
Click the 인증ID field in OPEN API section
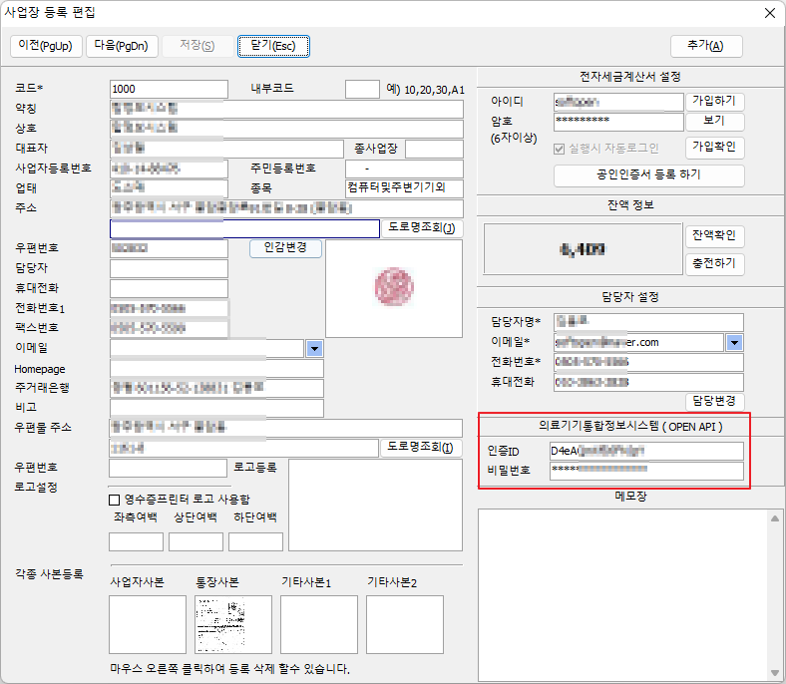646,452
